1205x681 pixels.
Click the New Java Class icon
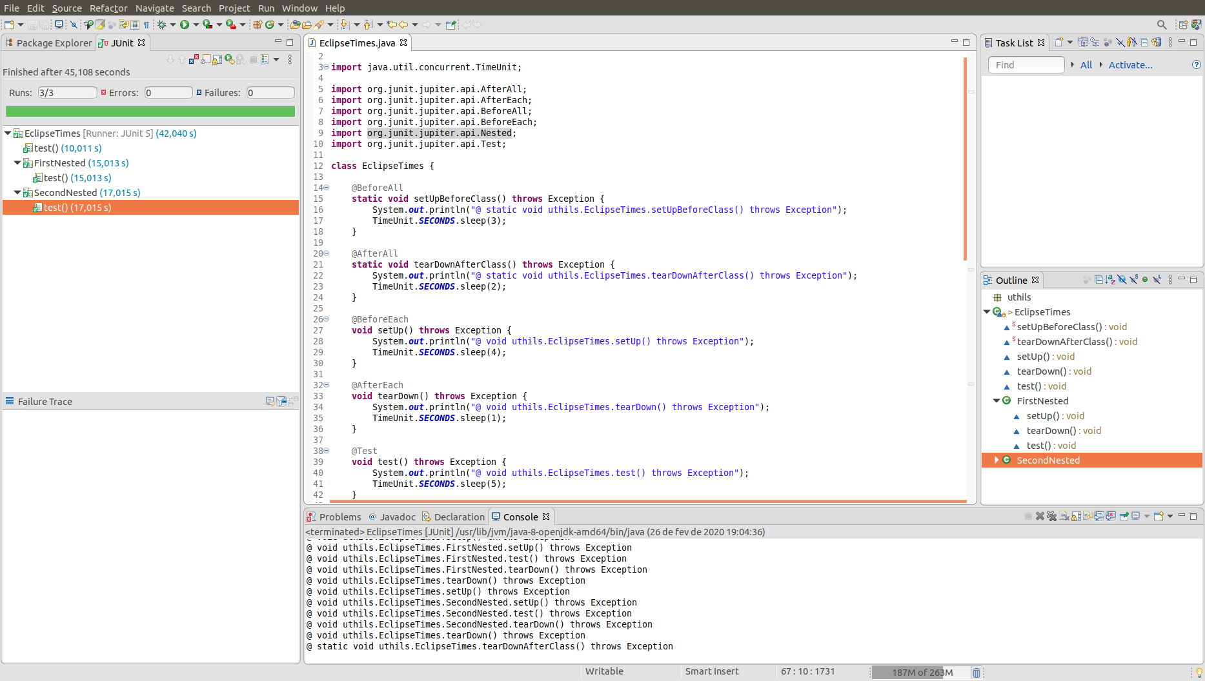pos(270,25)
